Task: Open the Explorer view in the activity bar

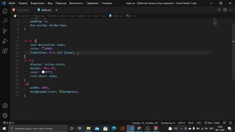Action: tap(5, 11)
